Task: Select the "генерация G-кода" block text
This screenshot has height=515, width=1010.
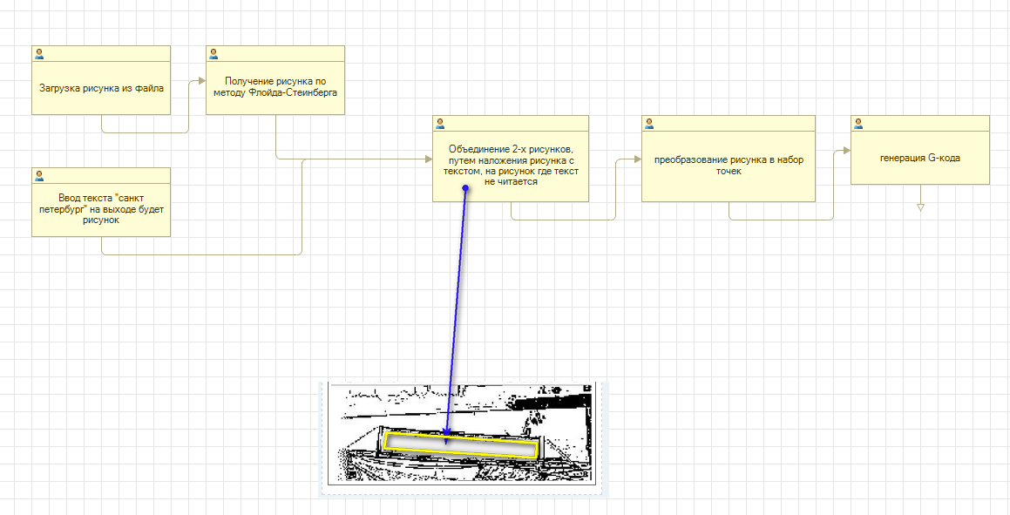Action: point(920,159)
